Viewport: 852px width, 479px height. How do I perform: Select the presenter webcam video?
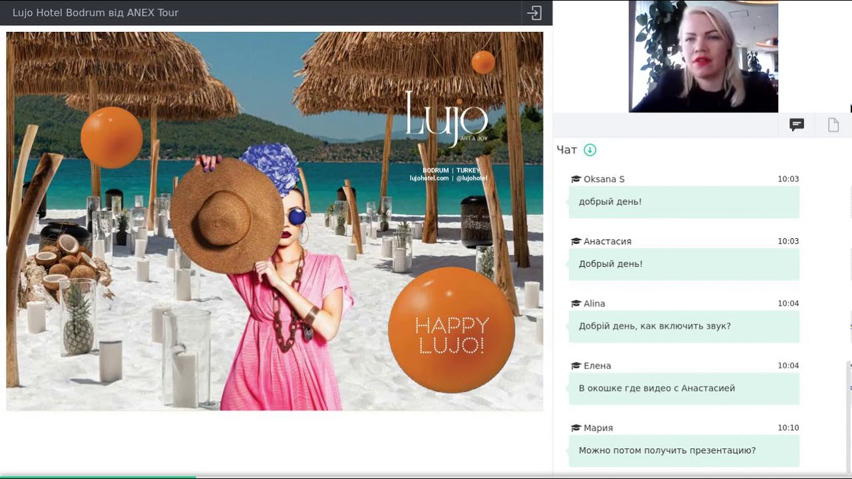[704, 57]
